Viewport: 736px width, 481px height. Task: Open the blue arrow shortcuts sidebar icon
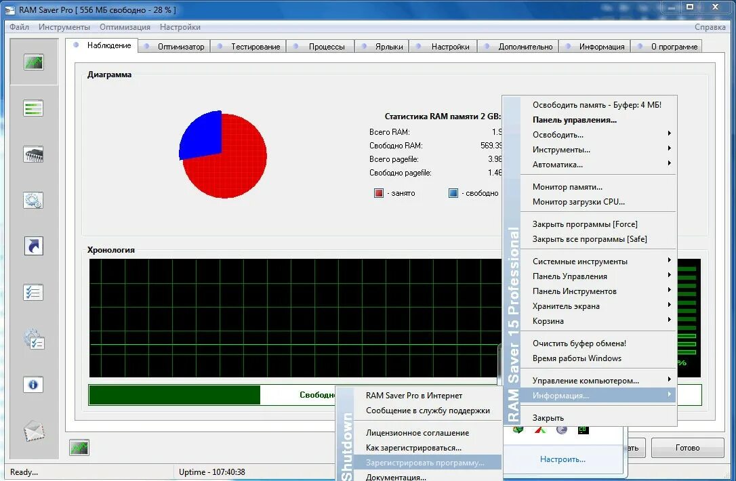pos(33,246)
